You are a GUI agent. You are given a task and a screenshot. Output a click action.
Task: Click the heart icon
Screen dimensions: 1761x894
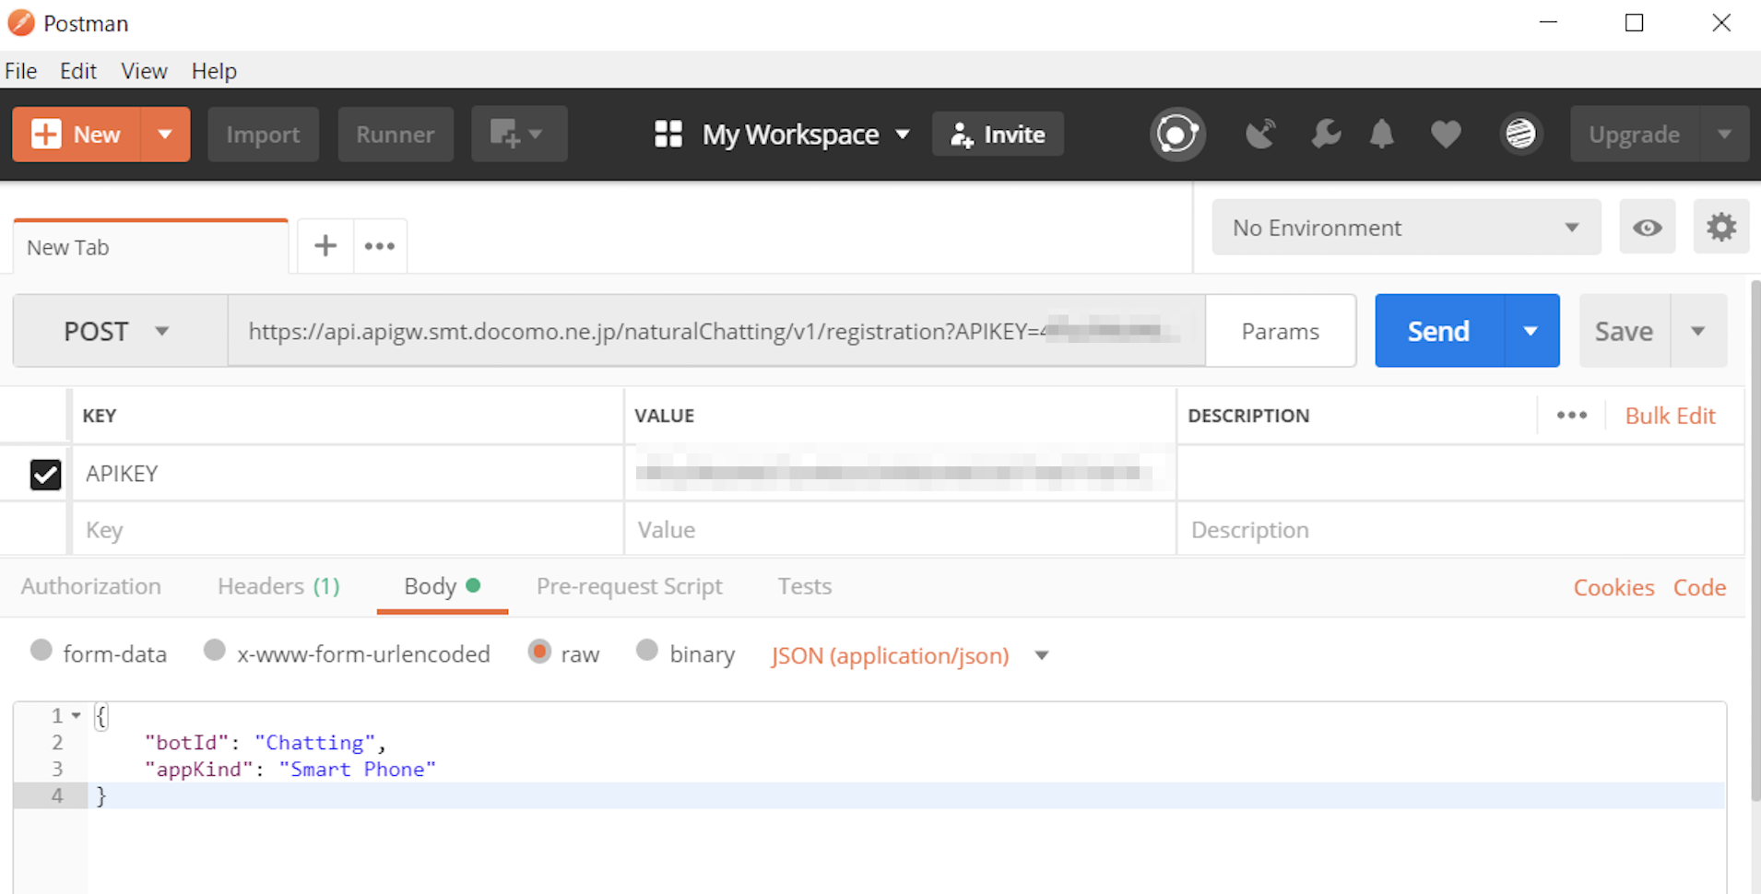(x=1446, y=135)
